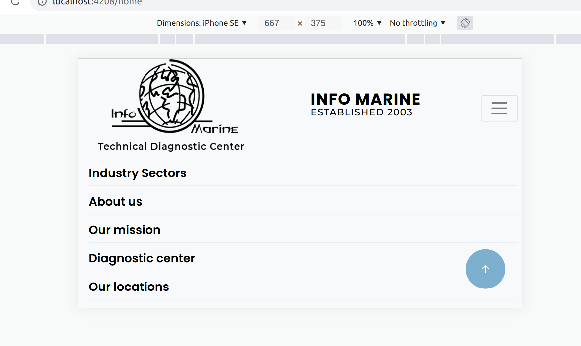Select About us from navigation

click(115, 202)
